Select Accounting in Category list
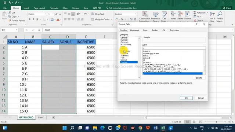The height and width of the screenshot is (132, 235). click(x=126, y=44)
